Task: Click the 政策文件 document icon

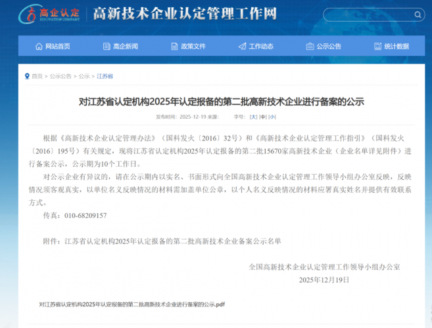Action: point(175,46)
